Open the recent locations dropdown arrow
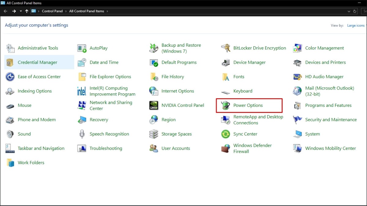Viewport: 367px width, 206px height. [x=21, y=11]
